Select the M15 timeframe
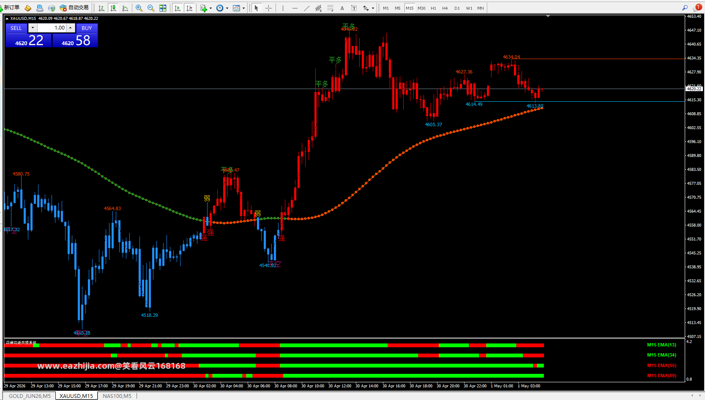Image resolution: width=705 pixels, height=400 pixels. pyautogui.click(x=410, y=8)
